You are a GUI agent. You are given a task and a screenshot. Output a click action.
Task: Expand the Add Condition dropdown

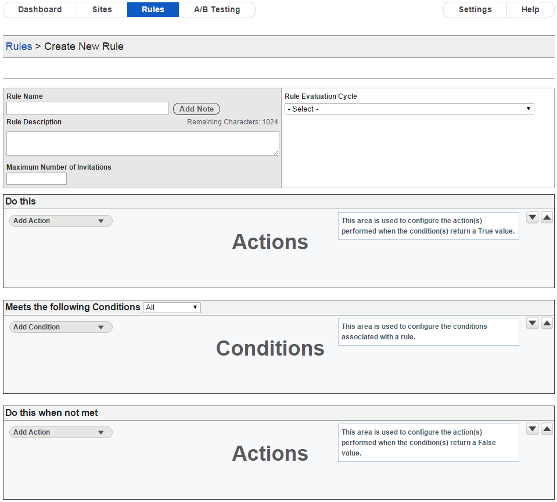61,327
